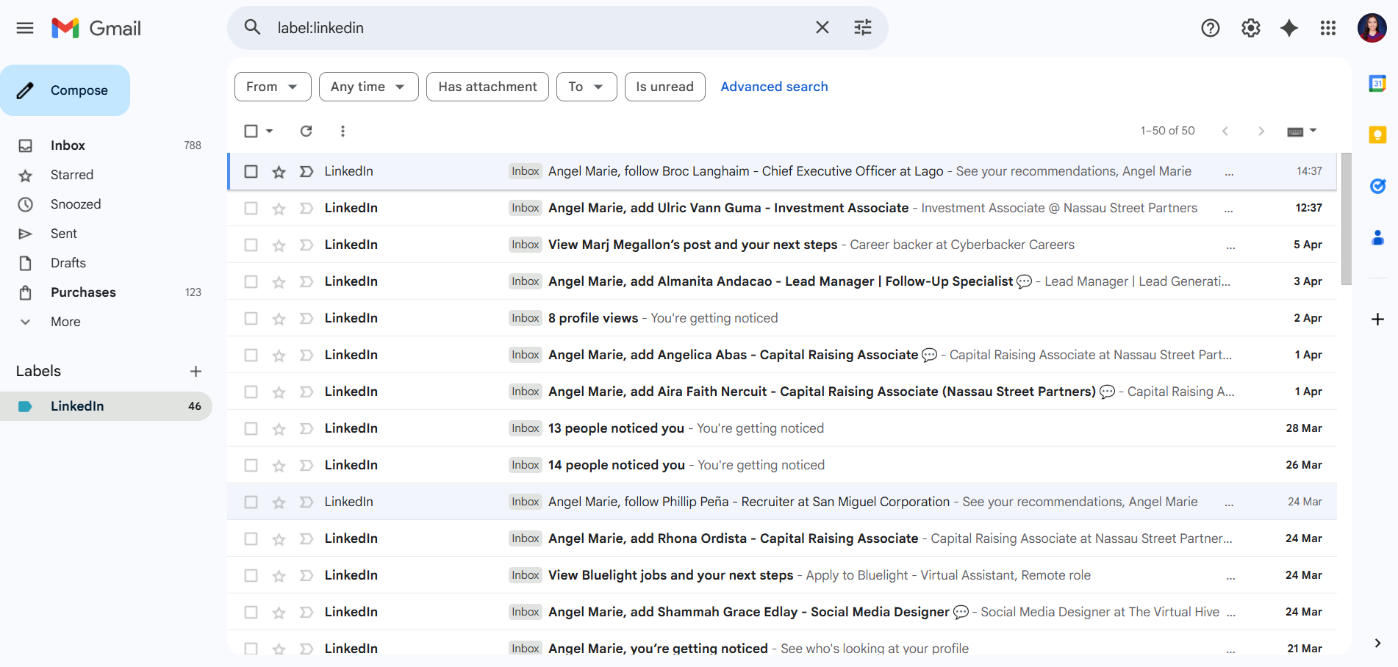The height and width of the screenshot is (667, 1398).
Task: Star the Broc Langhaim email
Action: click(279, 172)
